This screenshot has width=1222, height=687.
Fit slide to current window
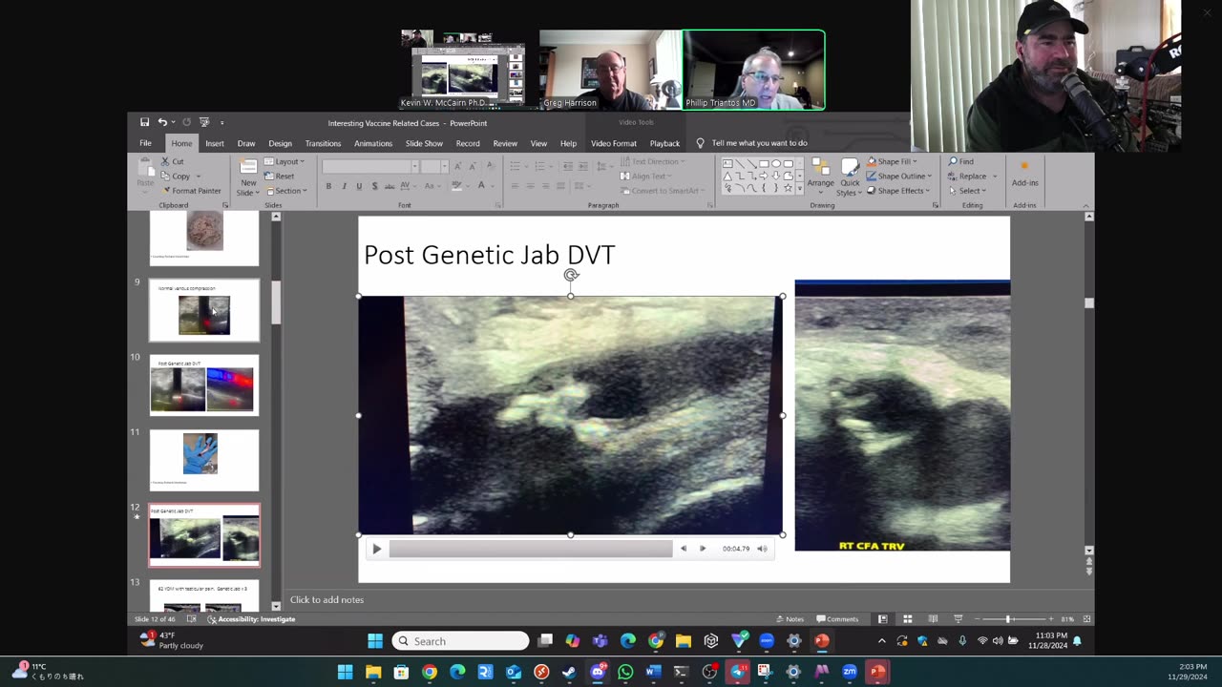click(1086, 619)
